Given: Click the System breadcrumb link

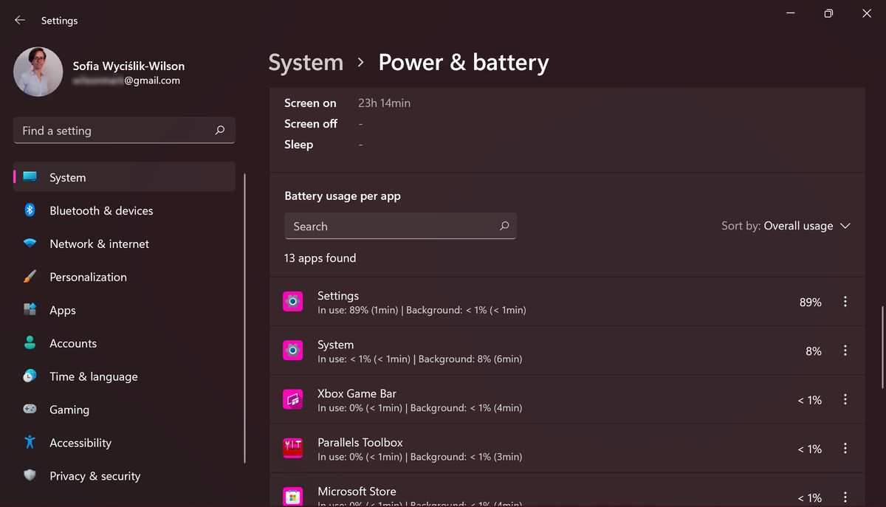Looking at the screenshot, I should 306,62.
